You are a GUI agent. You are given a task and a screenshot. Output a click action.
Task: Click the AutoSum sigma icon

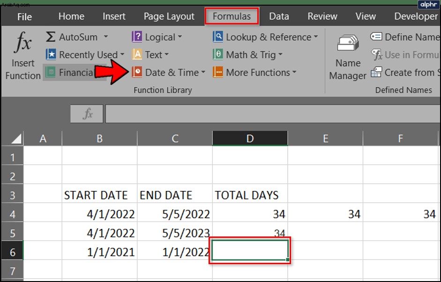click(x=51, y=37)
